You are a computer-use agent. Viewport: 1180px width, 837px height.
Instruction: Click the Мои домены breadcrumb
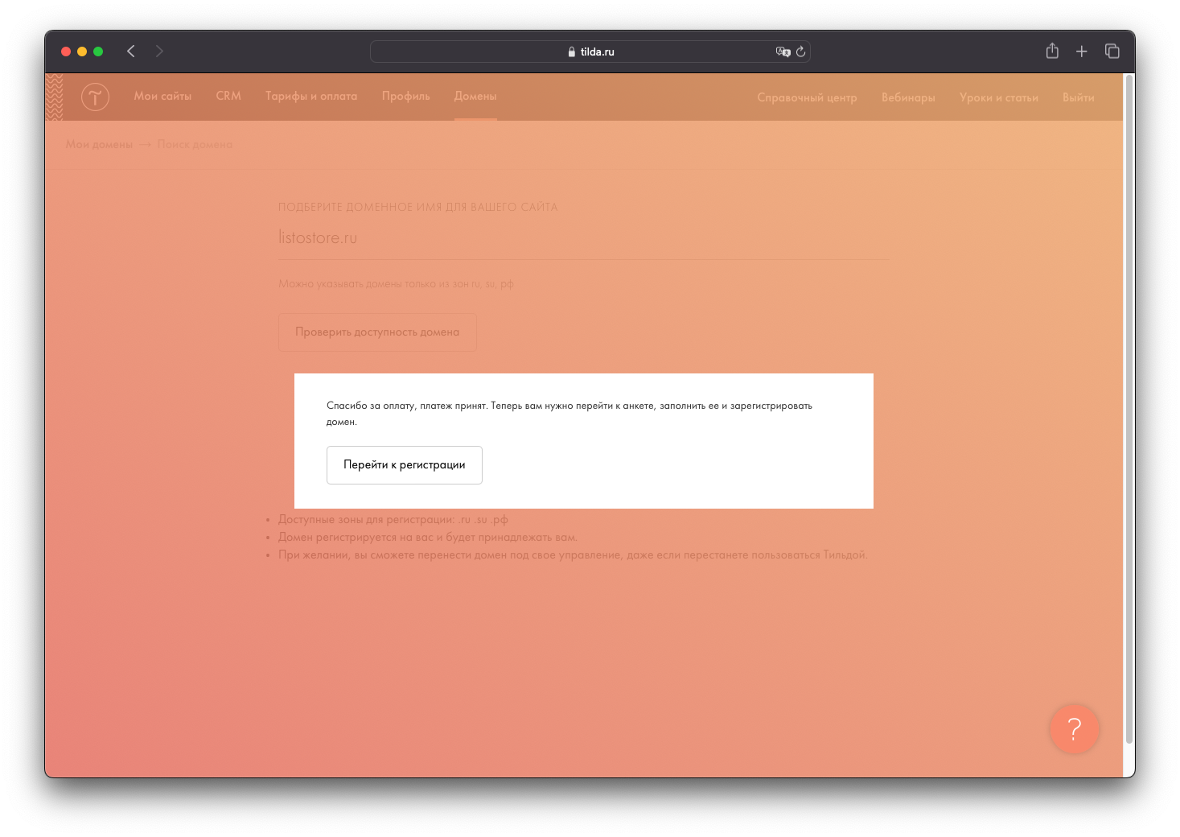[x=99, y=144]
